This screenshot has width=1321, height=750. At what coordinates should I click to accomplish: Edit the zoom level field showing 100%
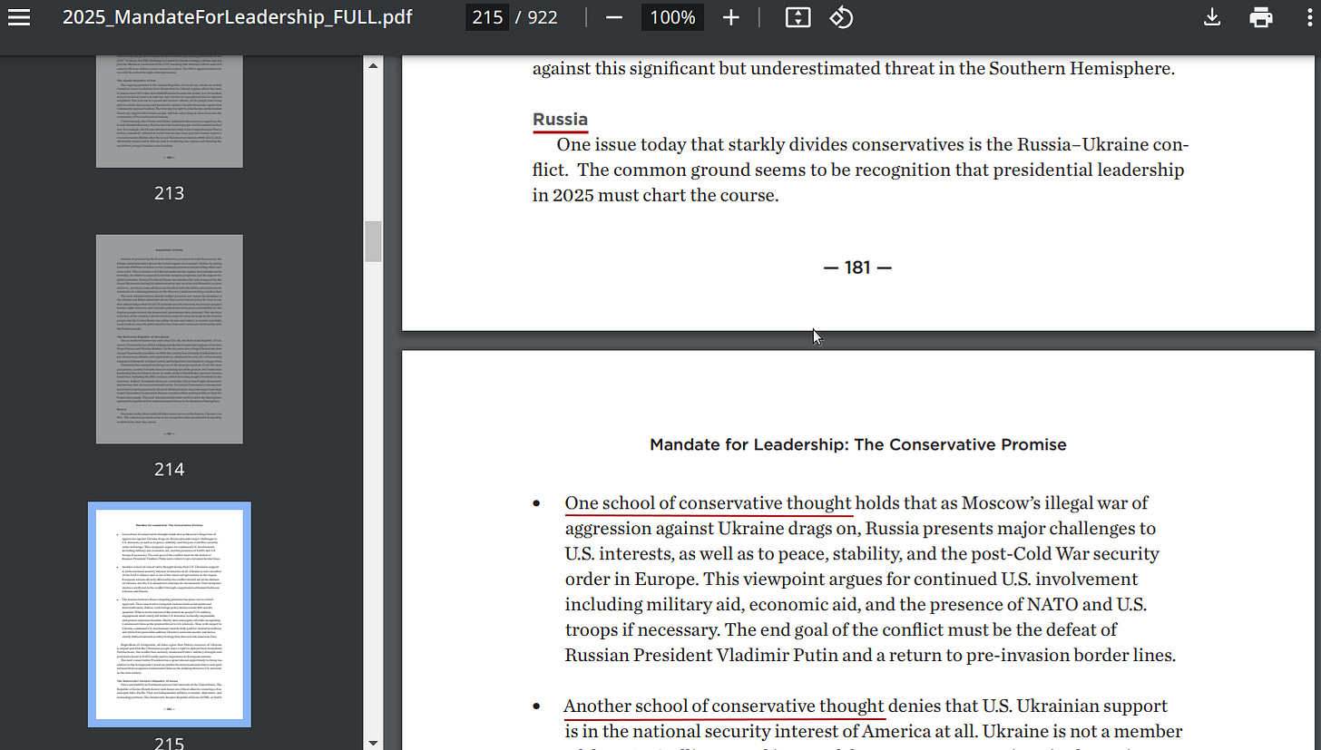(672, 17)
